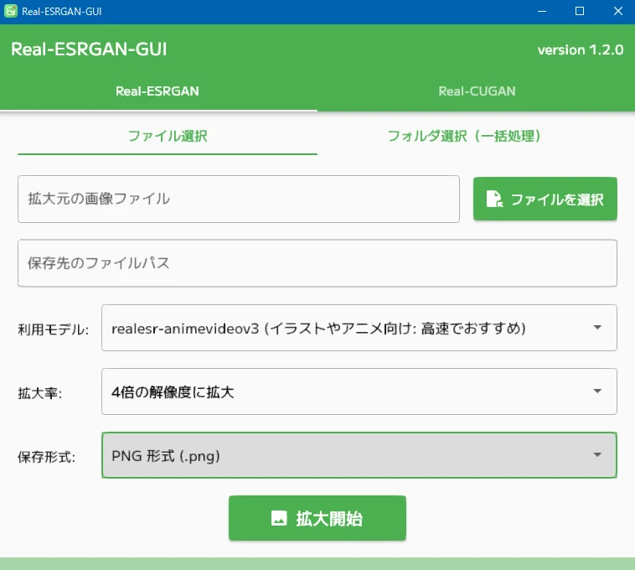Click the file icon on ファイルを選択 button

(x=494, y=199)
